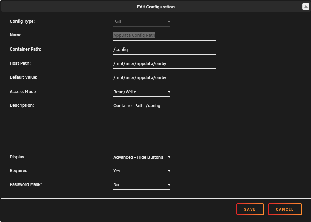Open the Required dropdown

coord(142,171)
